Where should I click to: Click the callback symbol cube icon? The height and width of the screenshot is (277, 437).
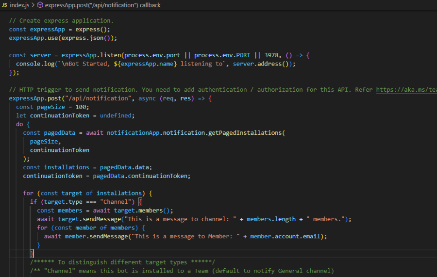40,5
